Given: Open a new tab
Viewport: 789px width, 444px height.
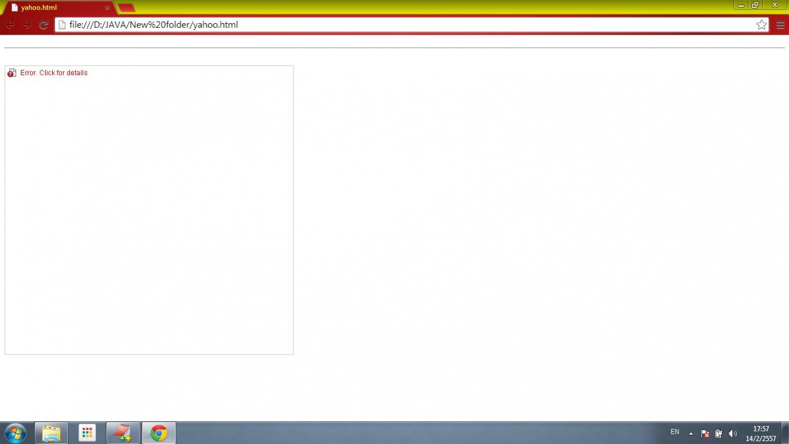Looking at the screenshot, I should [126, 8].
